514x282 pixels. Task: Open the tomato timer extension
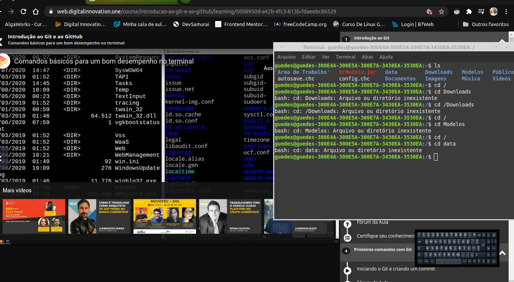pos(457,11)
